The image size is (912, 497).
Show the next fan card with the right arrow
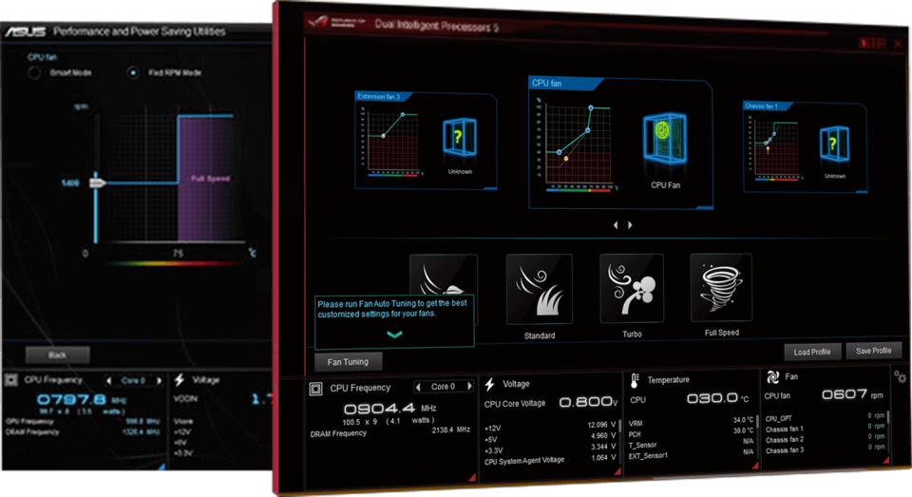(x=630, y=224)
